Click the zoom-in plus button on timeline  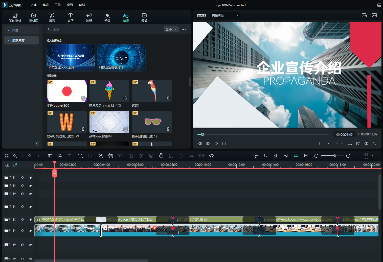tap(348, 156)
